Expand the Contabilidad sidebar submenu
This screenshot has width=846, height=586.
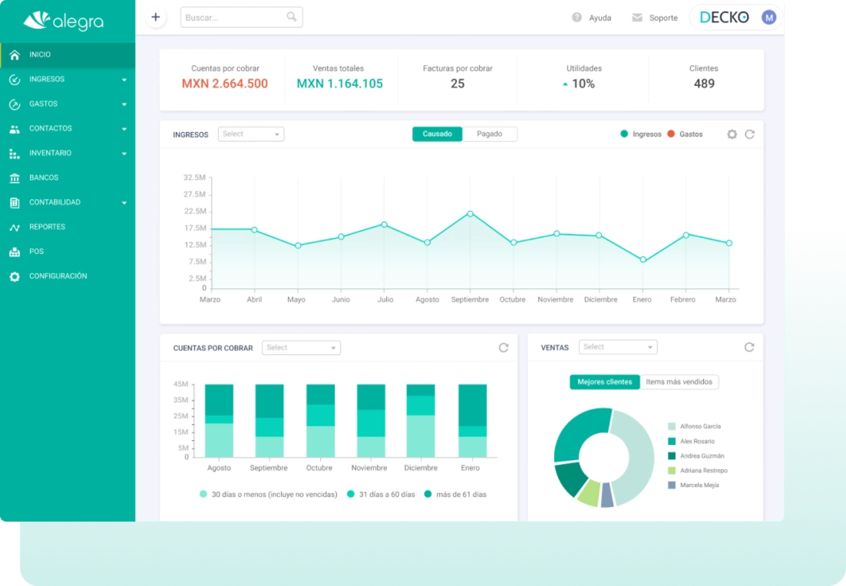click(124, 203)
